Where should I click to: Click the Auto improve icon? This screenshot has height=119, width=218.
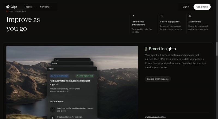[190, 16]
